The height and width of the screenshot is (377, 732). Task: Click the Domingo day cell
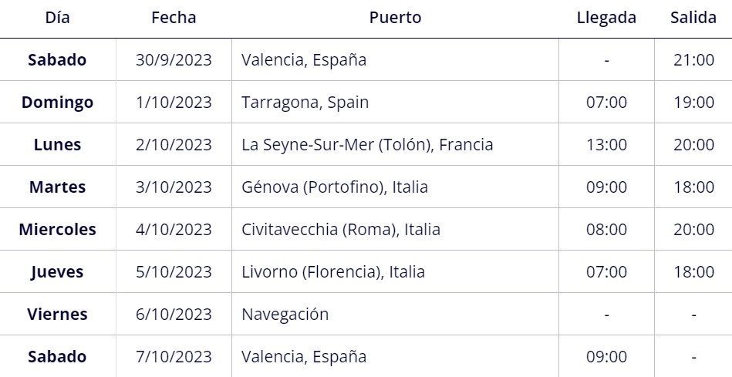[x=57, y=103]
